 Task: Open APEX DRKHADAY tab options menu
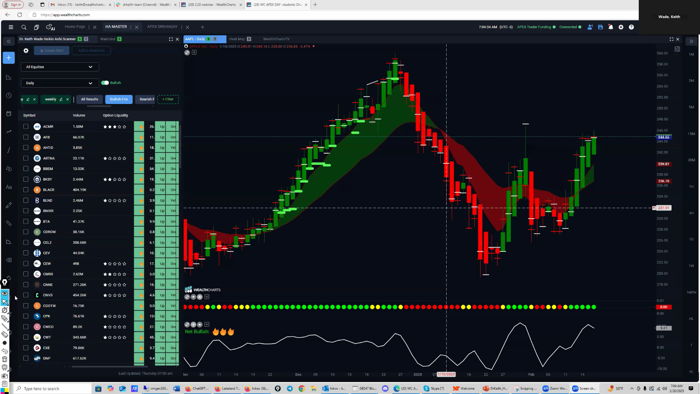coord(182,27)
